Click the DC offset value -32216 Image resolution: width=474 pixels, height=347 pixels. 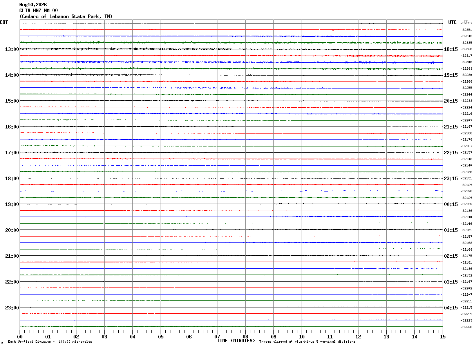tap(466, 114)
